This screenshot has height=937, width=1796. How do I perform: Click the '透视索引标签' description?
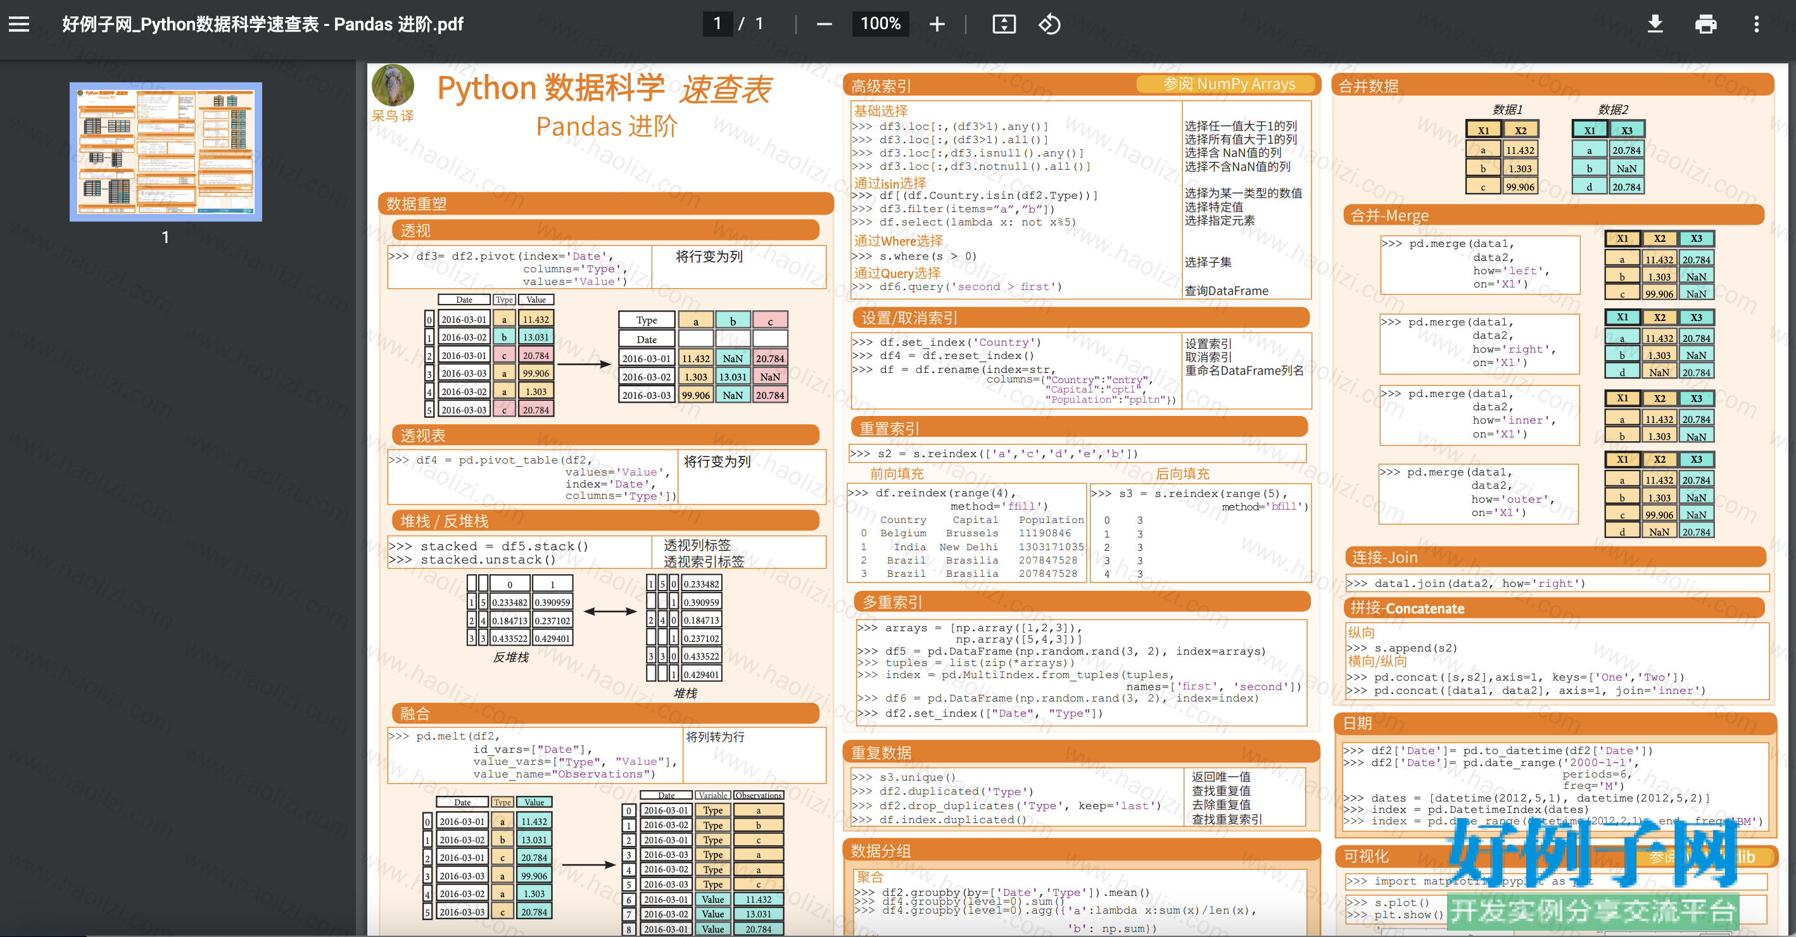[704, 561]
